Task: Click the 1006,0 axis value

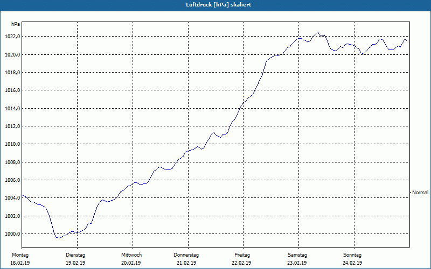Action: [x=12, y=180]
